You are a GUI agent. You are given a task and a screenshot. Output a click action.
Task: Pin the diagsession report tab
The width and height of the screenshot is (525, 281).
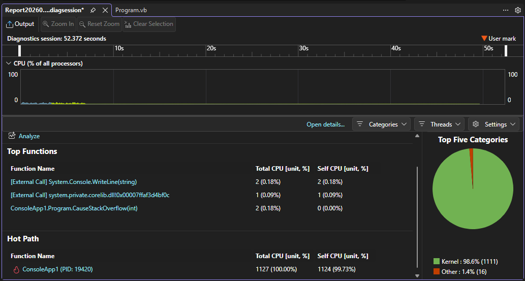[93, 10]
